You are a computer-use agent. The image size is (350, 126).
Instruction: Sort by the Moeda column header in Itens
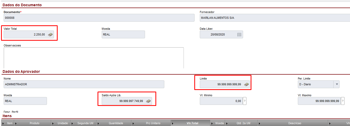click(x=219, y=123)
